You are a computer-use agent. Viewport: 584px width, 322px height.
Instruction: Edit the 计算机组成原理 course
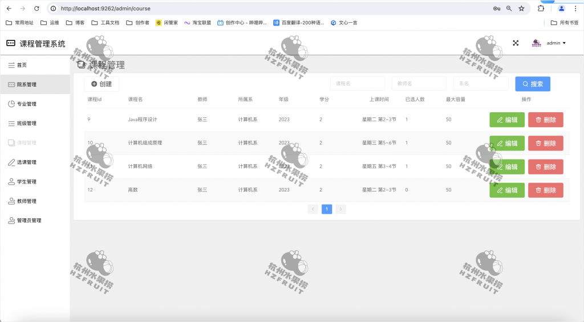click(507, 143)
